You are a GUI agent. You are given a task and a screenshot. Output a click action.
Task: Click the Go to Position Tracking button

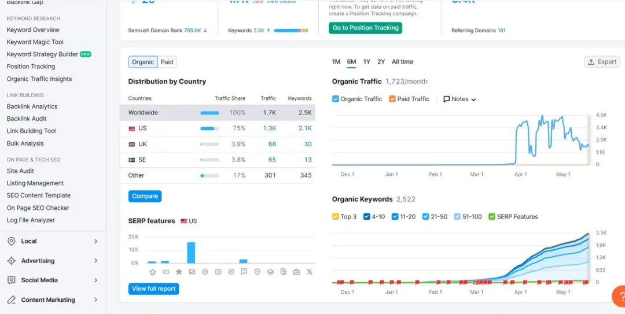click(x=366, y=28)
